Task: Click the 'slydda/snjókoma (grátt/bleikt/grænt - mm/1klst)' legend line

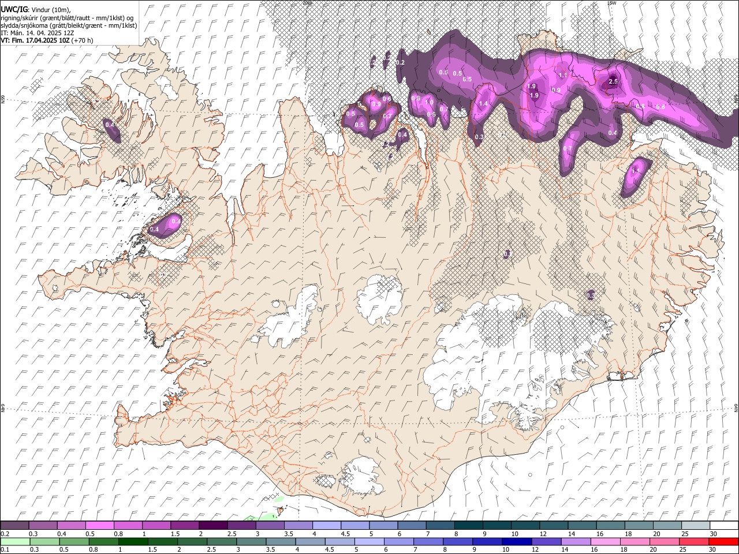Action: point(69,25)
